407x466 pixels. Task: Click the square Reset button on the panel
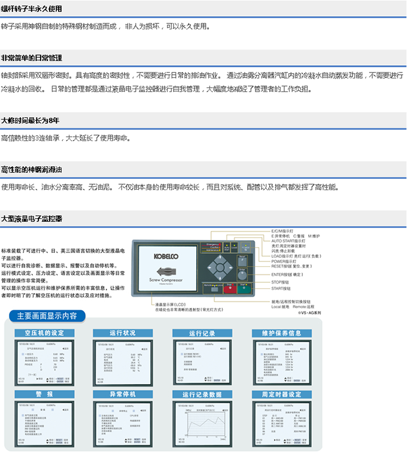click(x=242, y=262)
